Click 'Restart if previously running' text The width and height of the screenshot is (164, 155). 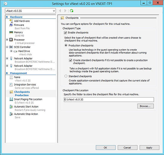(x=30, y=110)
